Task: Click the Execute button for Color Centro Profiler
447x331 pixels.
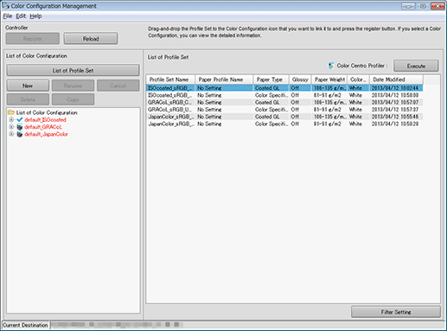Action: [x=416, y=66]
